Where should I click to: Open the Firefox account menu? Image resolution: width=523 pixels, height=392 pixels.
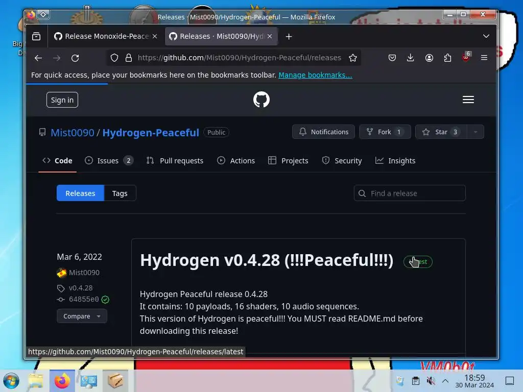(x=429, y=58)
